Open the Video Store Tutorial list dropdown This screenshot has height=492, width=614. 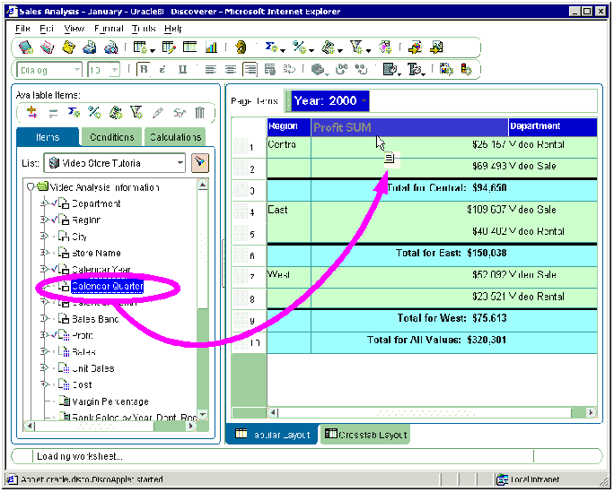[180, 162]
